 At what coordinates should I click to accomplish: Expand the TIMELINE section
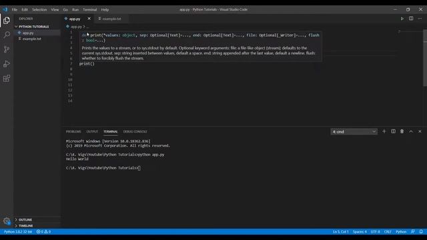(26, 225)
